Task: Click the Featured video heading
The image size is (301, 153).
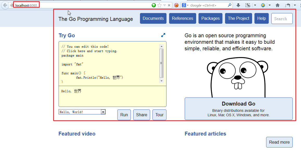Action: coord(77,134)
